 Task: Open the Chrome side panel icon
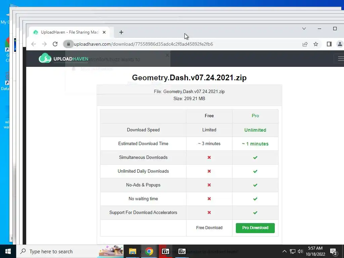click(329, 44)
